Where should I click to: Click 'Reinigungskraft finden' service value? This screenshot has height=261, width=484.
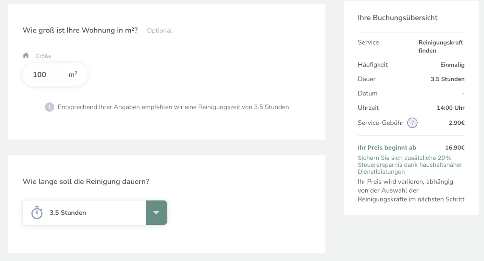pos(441,46)
